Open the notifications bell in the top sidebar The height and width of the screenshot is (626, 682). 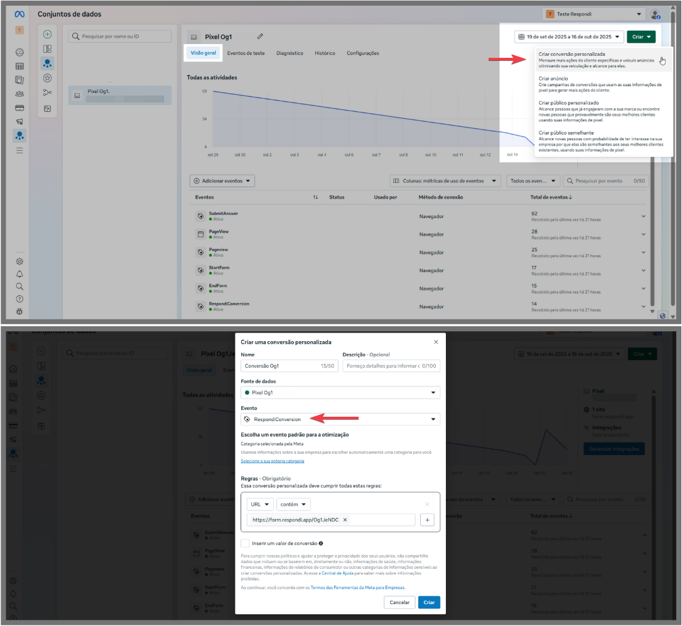pyautogui.click(x=19, y=274)
